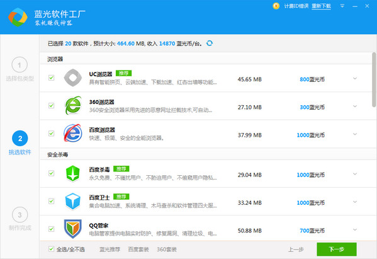
Task: Click the 360浏览器 app icon
Action: [73, 105]
